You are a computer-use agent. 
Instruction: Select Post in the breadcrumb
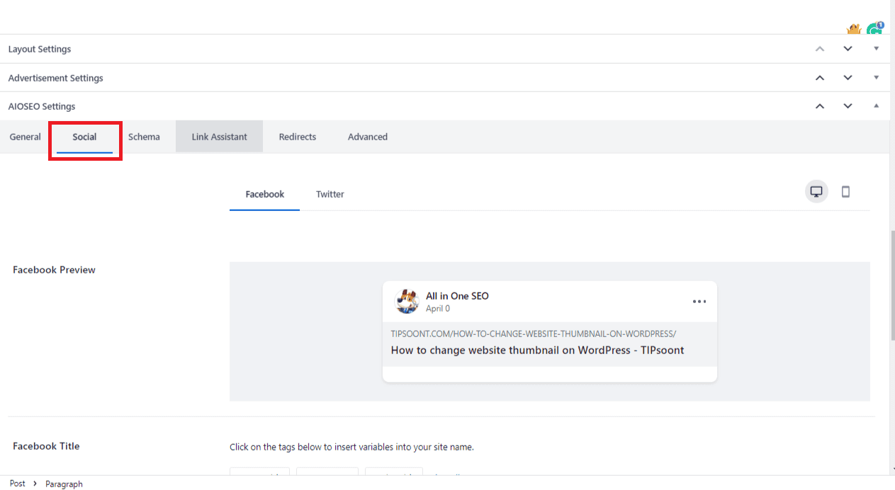point(18,484)
